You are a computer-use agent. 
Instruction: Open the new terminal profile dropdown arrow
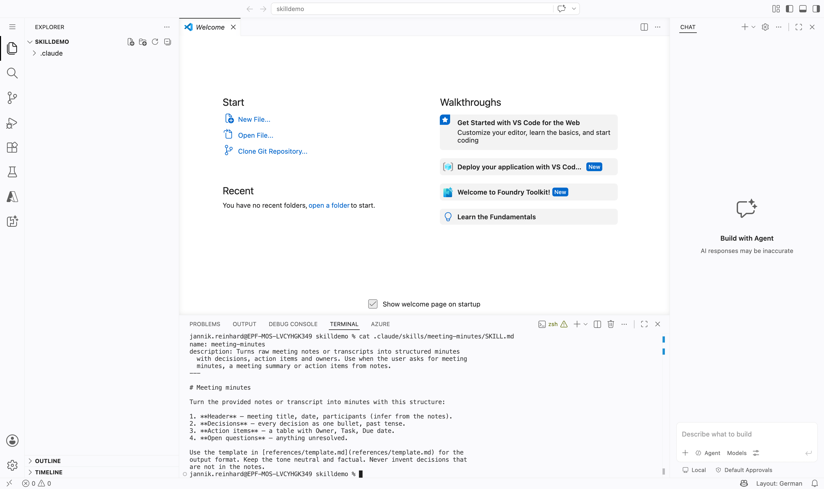586,324
